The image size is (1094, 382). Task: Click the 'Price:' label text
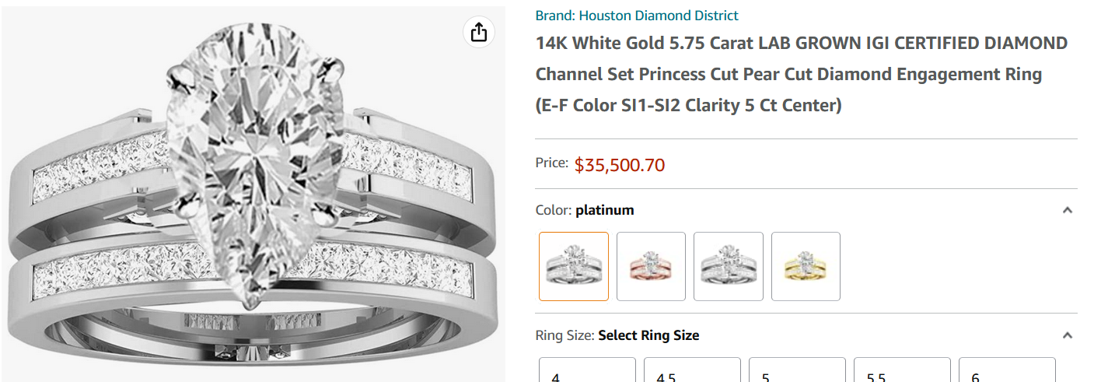pos(552,163)
